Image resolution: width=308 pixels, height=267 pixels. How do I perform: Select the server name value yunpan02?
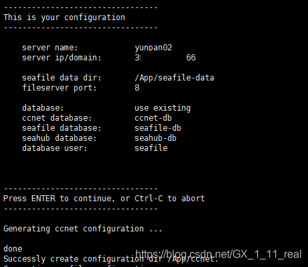(x=153, y=48)
